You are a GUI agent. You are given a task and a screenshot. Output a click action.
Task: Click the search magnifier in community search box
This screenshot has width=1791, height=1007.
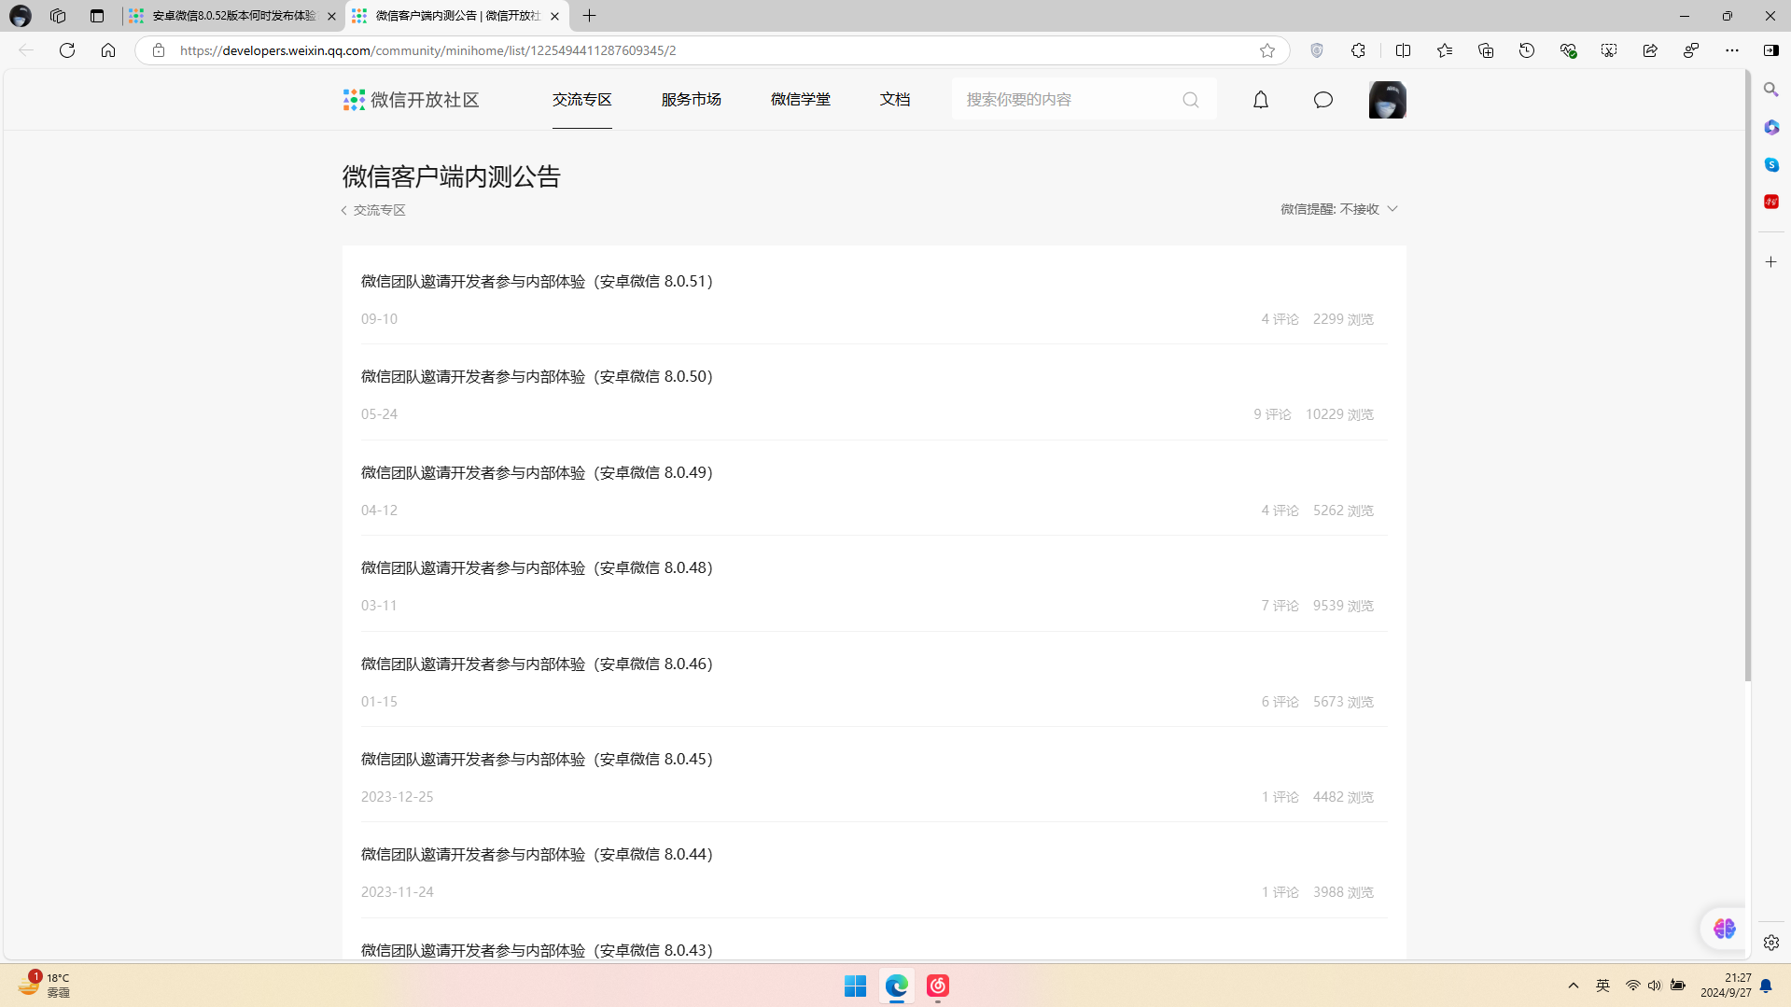1190,100
